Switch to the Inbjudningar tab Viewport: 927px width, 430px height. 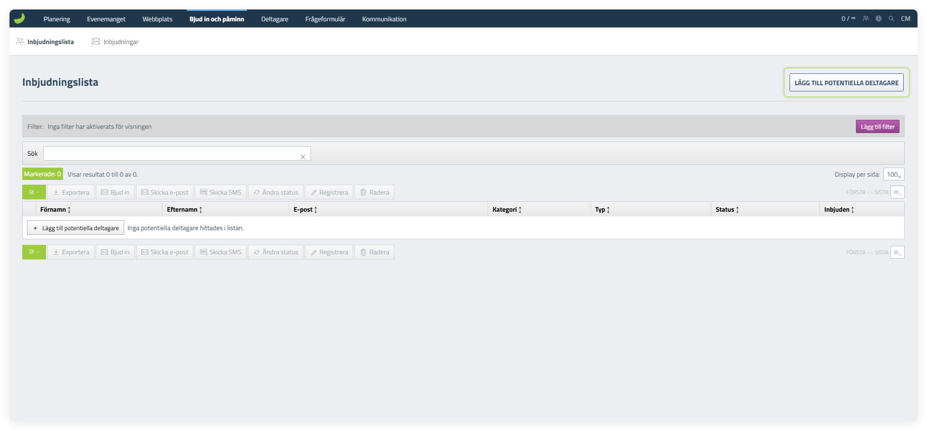point(115,42)
